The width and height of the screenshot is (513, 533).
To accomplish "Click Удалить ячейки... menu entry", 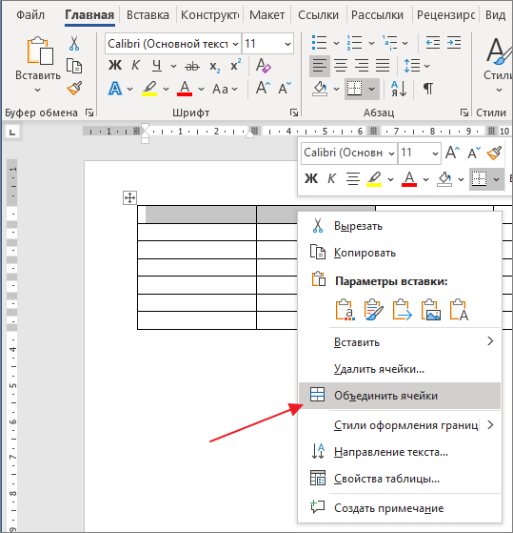I will [x=379, y=369].
